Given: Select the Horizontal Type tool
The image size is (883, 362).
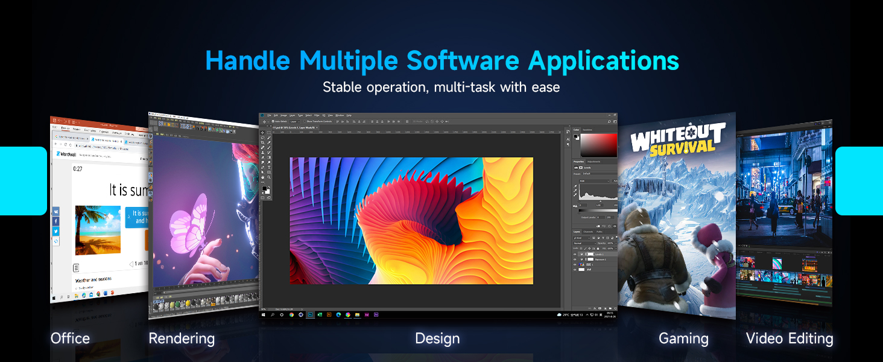Looking at the screenshot, I should point(269,167).
